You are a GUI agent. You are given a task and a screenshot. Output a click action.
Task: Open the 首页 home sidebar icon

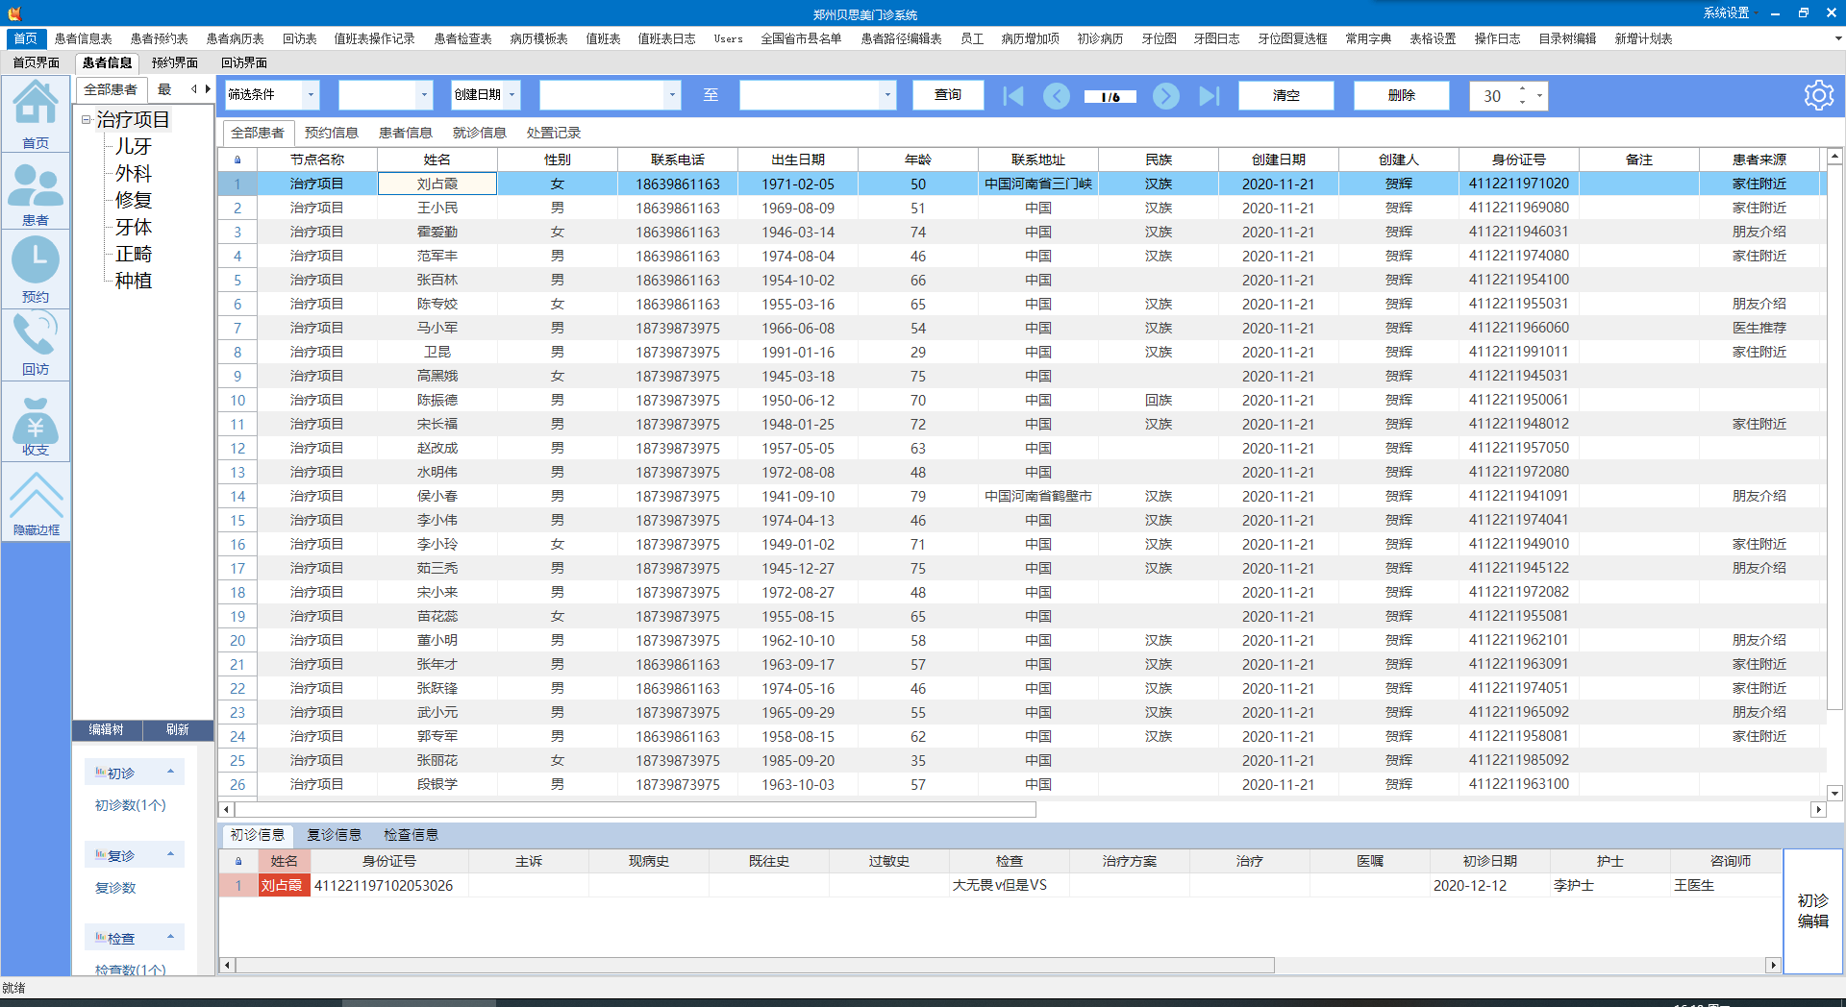[36, 114]
